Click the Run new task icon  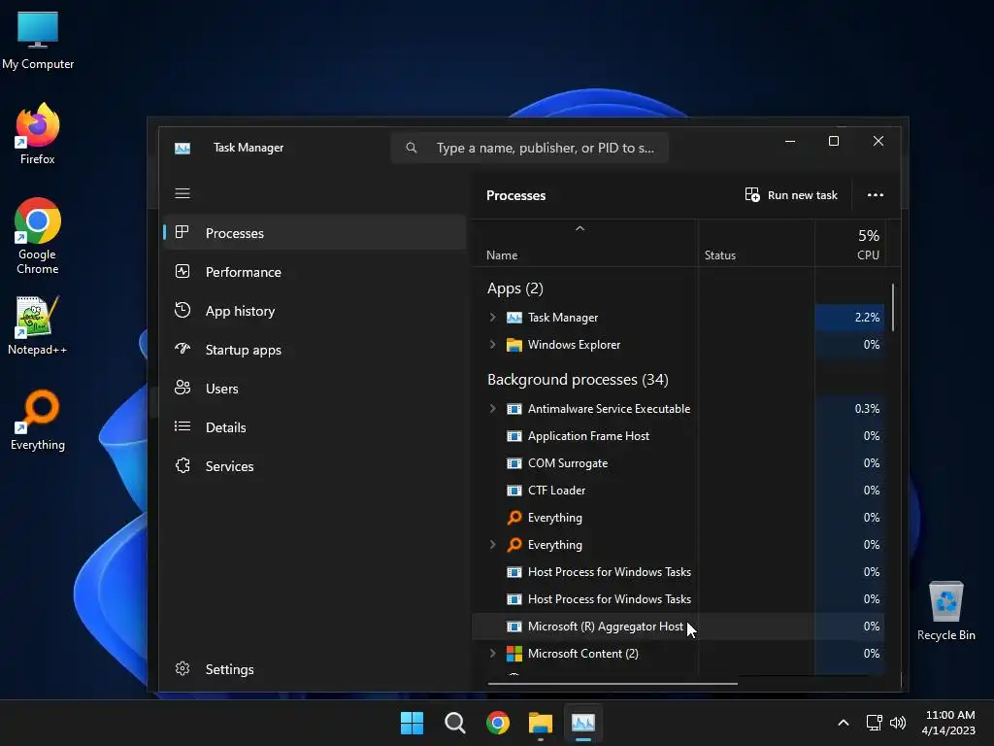click(752, 194)
